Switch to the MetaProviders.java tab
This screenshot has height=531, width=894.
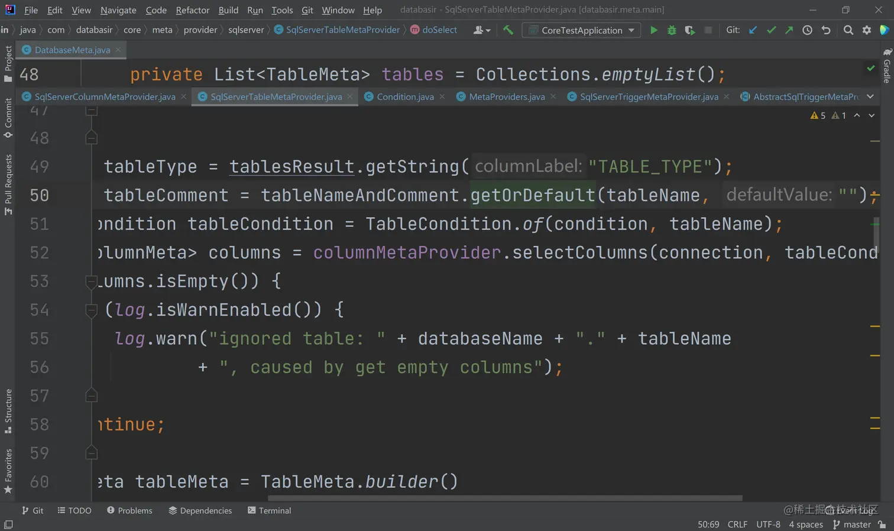(x=507, y=96)
